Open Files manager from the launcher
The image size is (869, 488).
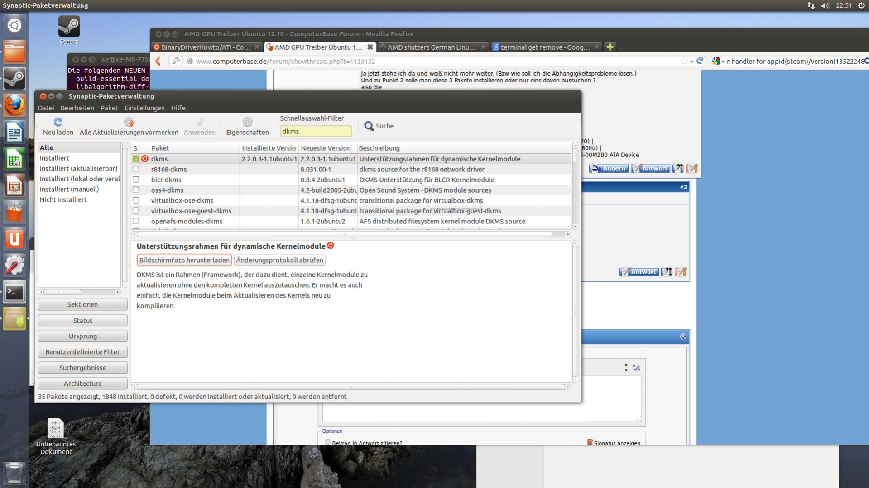(x=14, y=52)
